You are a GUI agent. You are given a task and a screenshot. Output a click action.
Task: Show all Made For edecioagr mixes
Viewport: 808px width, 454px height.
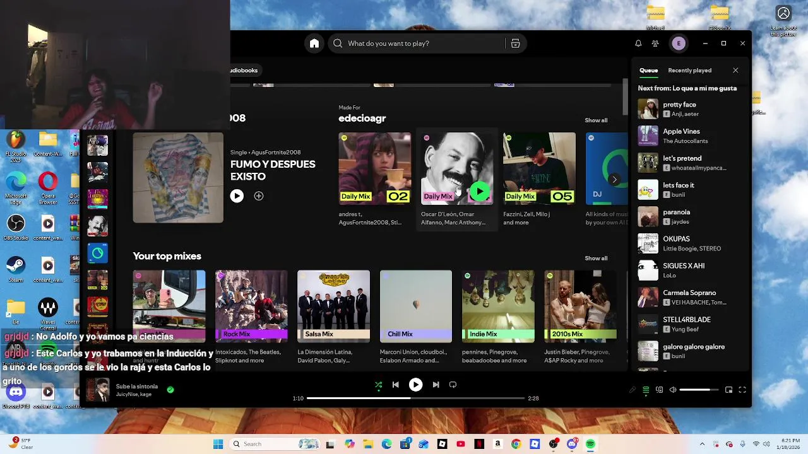point(596,120)
